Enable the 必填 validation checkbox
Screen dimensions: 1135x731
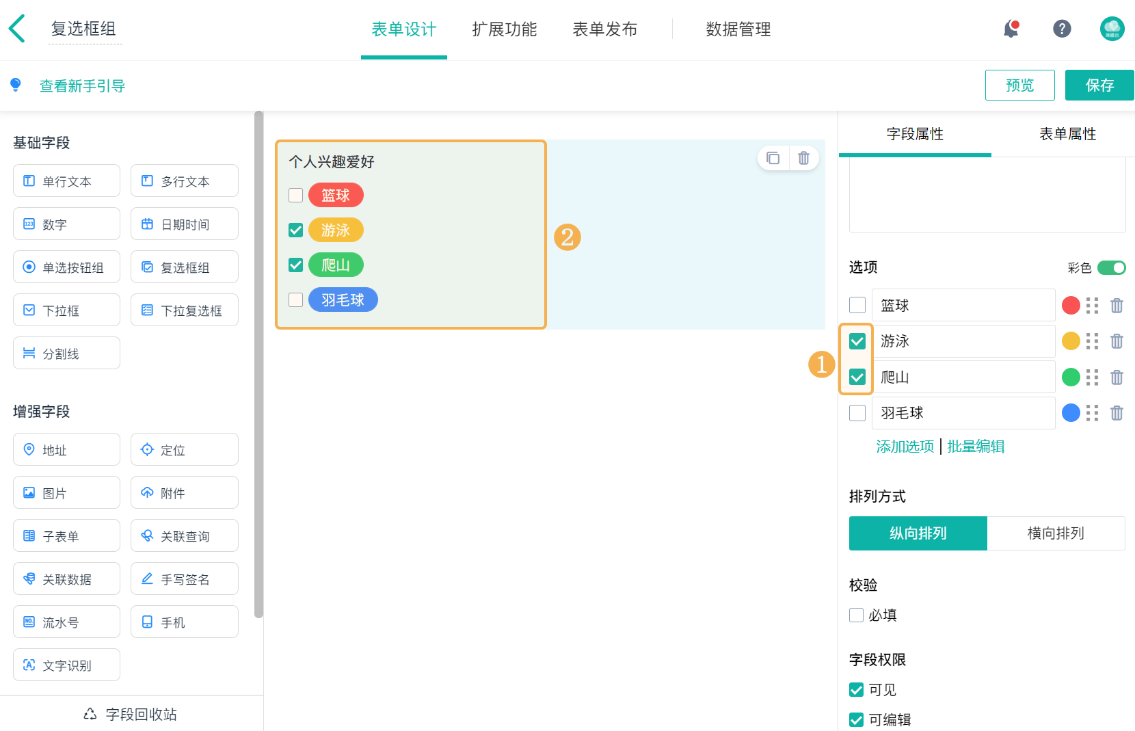click(x=856, y=615)
